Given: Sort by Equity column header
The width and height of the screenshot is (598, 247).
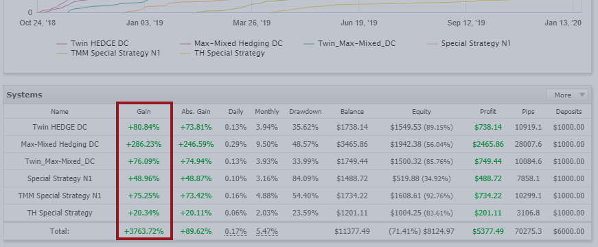Looking at the screenshot, I should coord(422,112).
